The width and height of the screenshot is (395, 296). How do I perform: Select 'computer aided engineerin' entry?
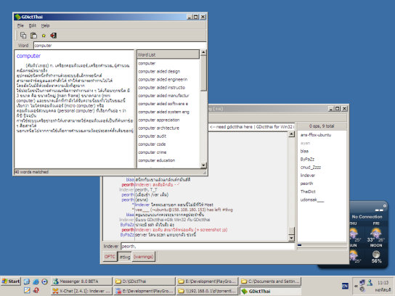coord(163,80)
